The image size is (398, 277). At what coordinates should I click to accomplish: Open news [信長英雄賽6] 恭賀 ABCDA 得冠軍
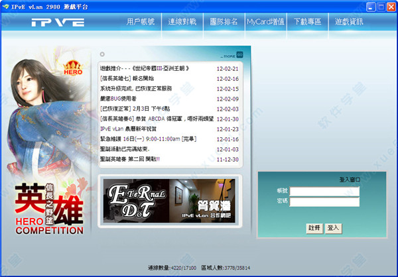click(157, 119)
